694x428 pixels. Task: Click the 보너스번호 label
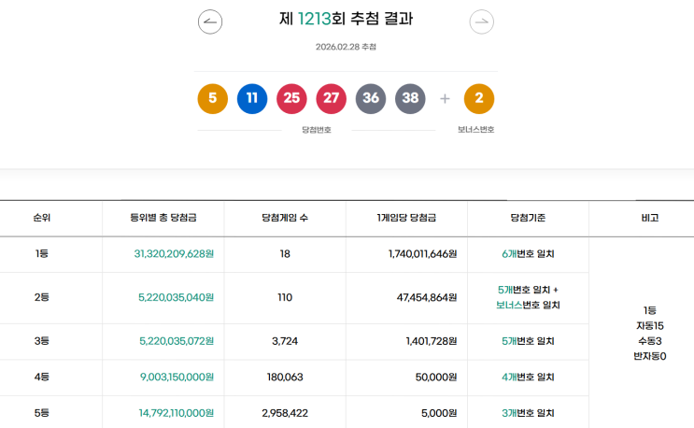coord(475,130)
